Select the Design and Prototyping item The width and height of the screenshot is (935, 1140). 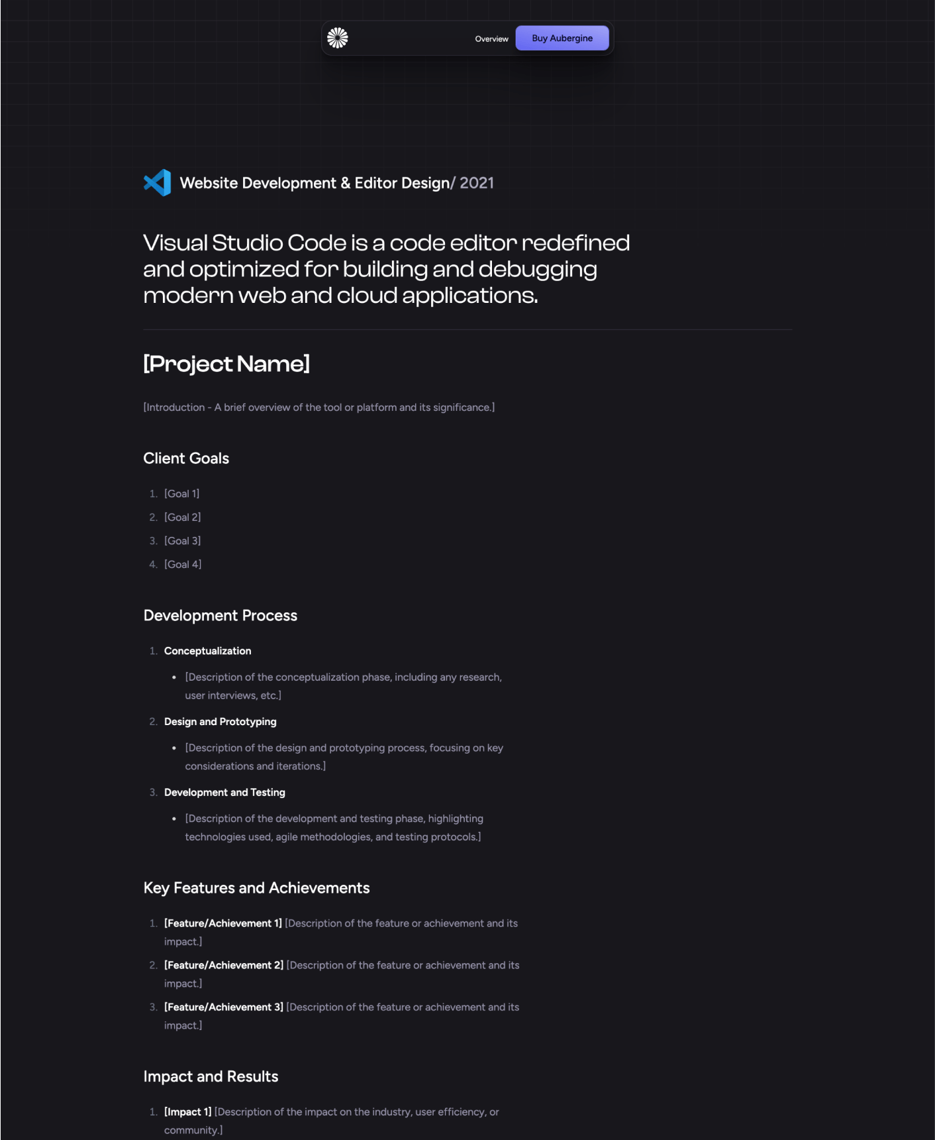pos(220,722)
